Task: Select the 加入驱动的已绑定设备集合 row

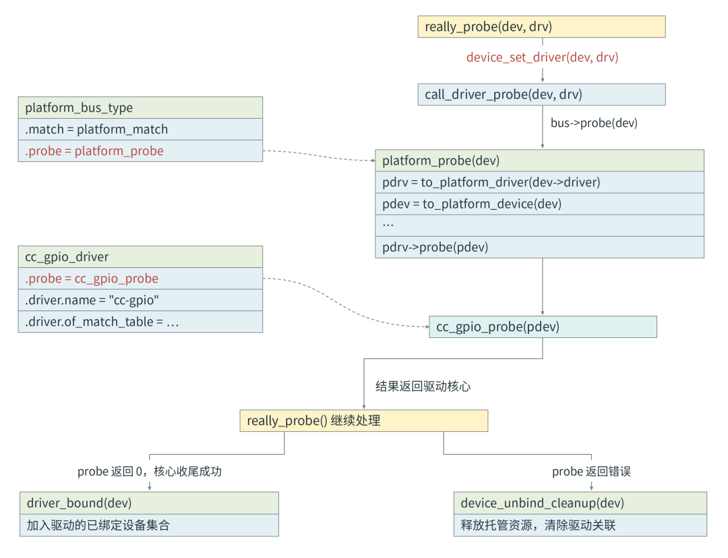Action: point(149,525)
